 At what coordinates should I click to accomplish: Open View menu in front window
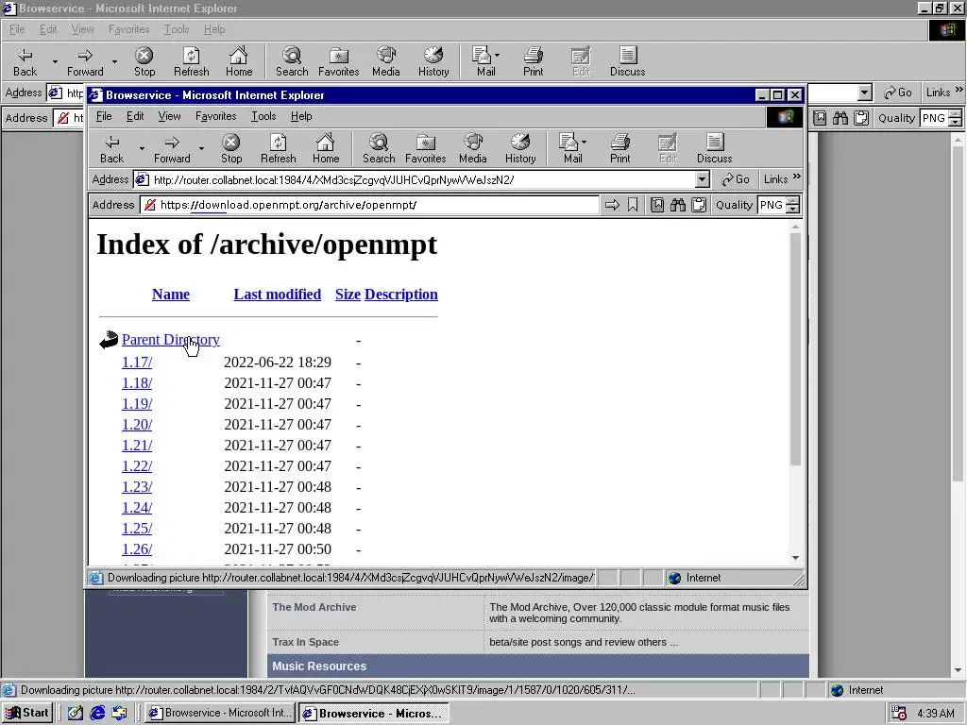[169, 116]
